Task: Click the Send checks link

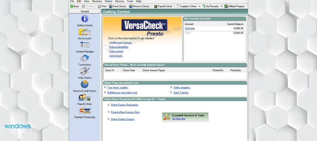Action: click(x=116, y=56)
